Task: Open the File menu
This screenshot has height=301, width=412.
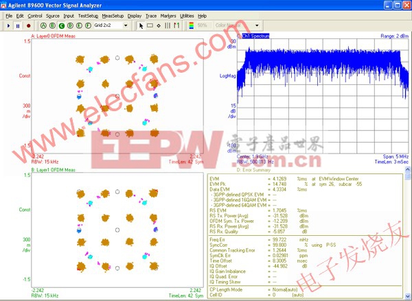Action: click(9, 16)
